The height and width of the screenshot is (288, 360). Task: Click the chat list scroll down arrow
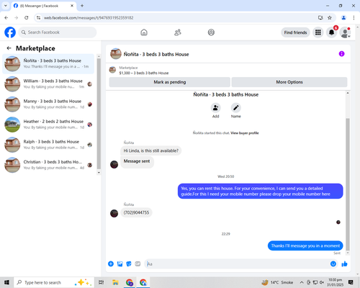point(99,173)
